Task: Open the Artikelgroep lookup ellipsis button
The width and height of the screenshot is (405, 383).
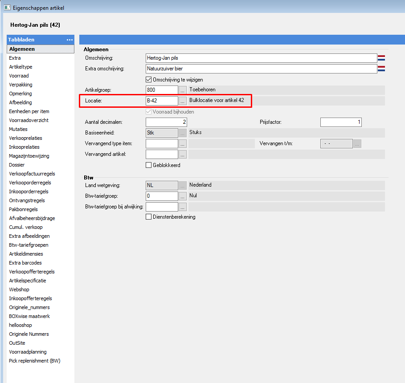Action: click(183, 90)
